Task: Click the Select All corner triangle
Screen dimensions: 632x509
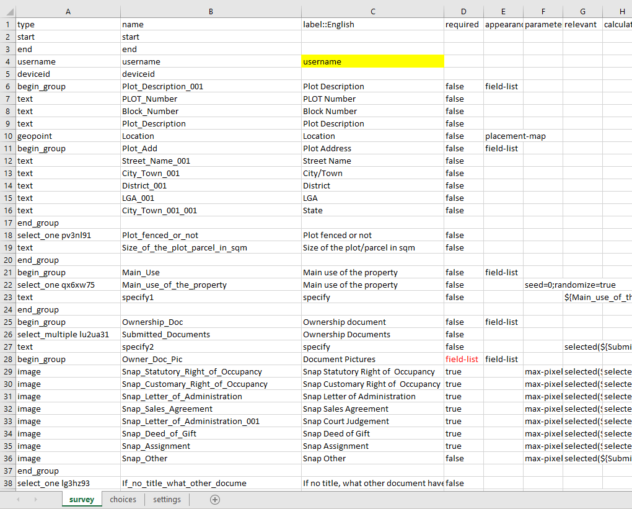Action: point(7,11)
